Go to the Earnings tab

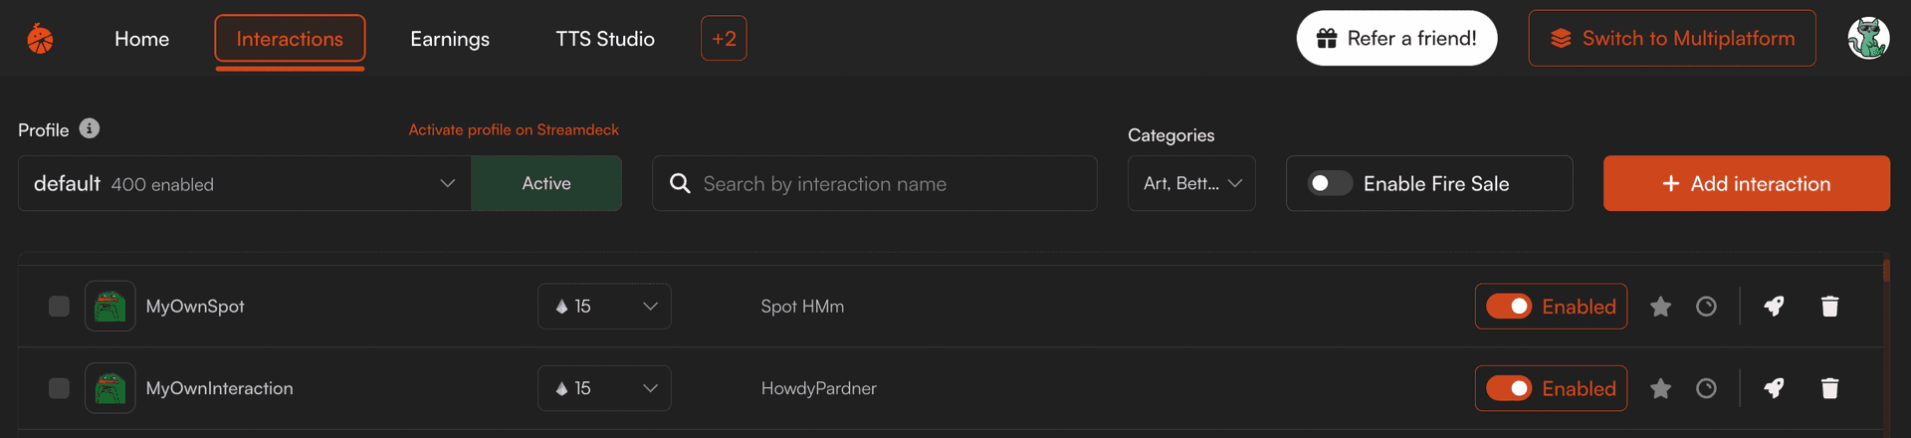coord(450,39)
